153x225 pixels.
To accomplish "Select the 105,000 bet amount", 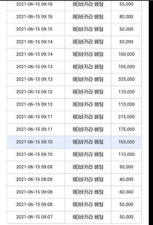I will pos(126,67).
